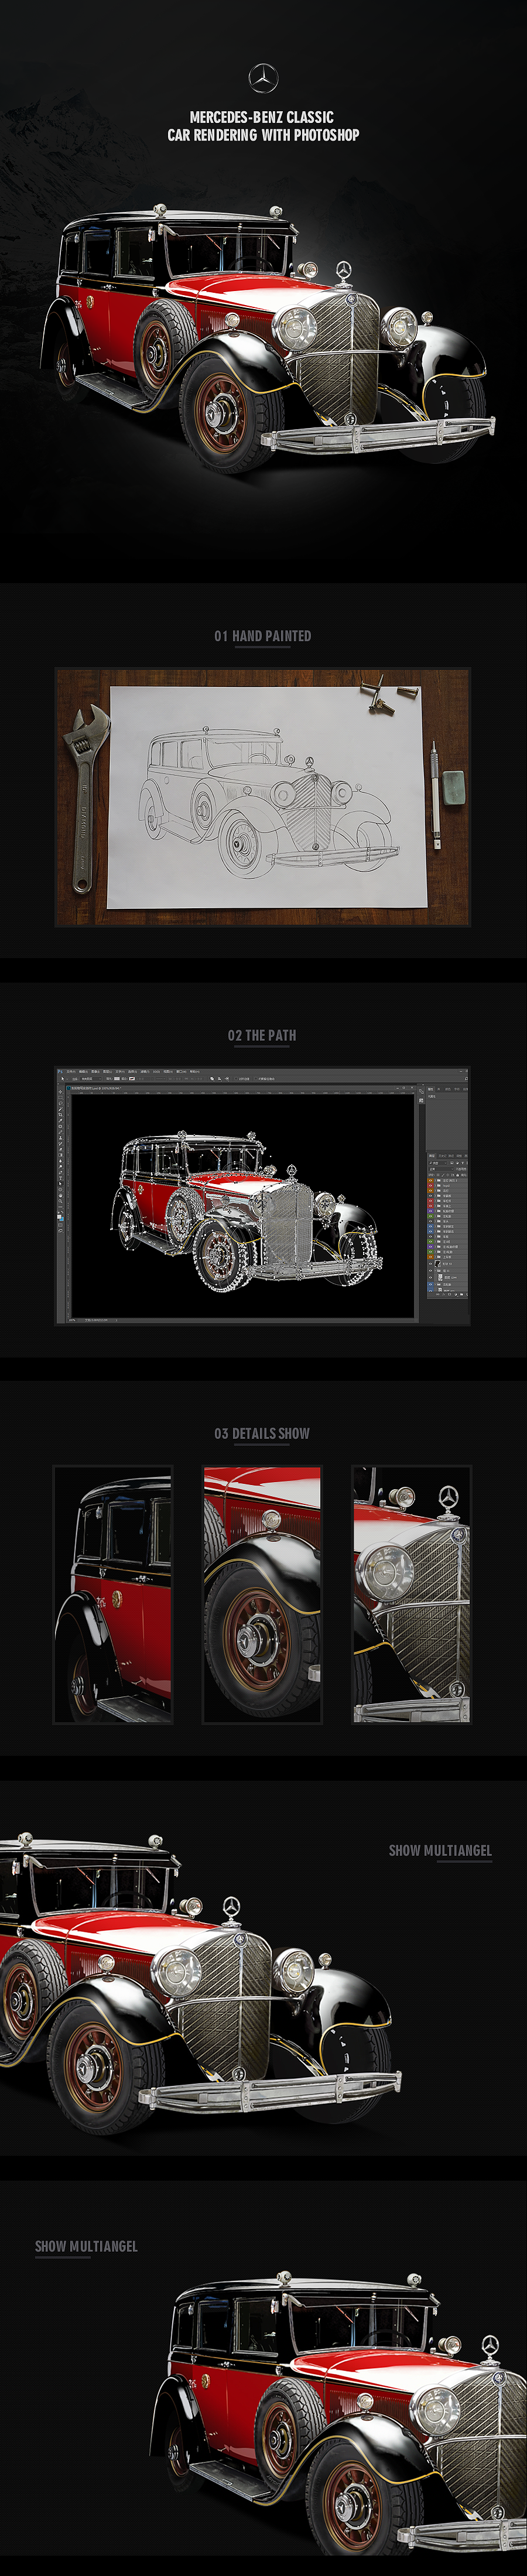Click the lock position icon in Layers panel
Viewport: 527px width, 2576px height.
448,1175
